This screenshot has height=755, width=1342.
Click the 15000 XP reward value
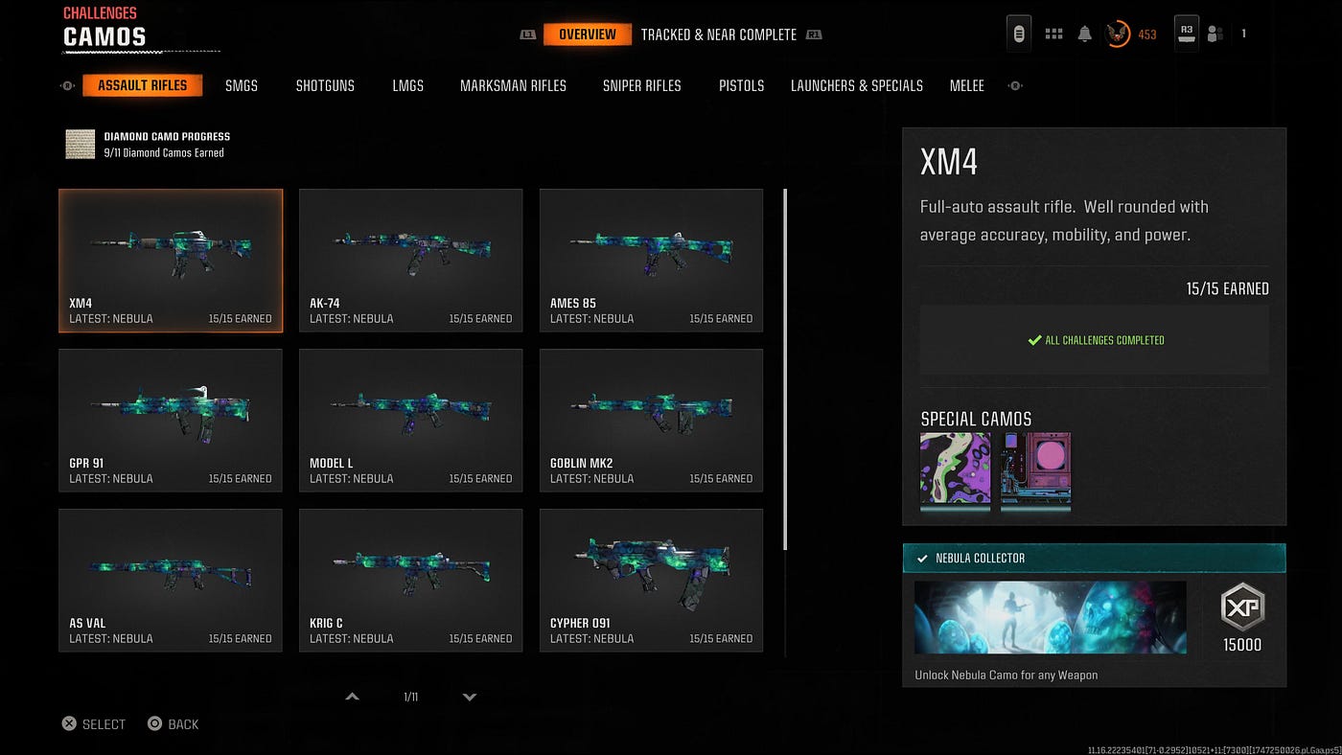click(x=1242, y=645)
